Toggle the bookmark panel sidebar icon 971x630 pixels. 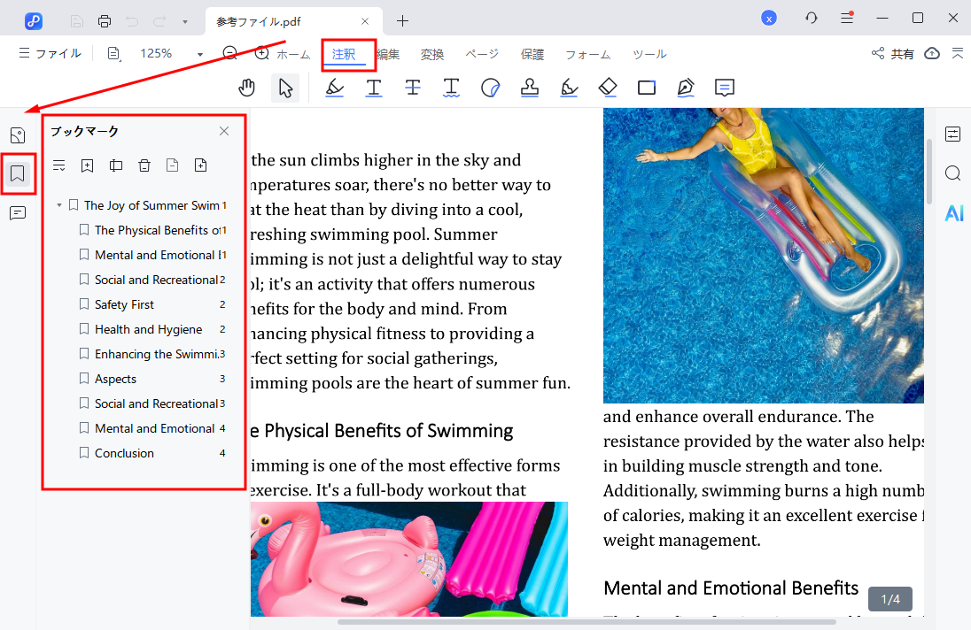17,173
